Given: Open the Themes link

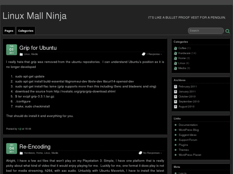Looking at the screenshot, I should coord(184,150).
